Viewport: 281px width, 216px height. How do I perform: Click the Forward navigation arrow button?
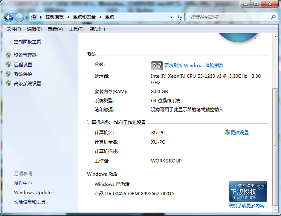[x=19, y=17]
